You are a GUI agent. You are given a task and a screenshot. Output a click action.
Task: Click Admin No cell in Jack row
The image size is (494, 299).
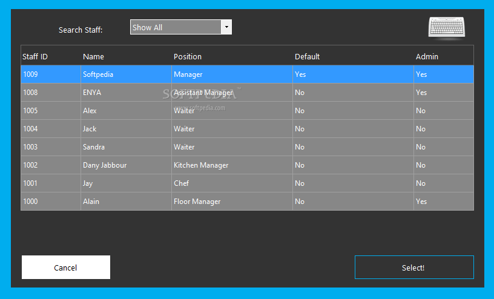[x=444, y=129]
